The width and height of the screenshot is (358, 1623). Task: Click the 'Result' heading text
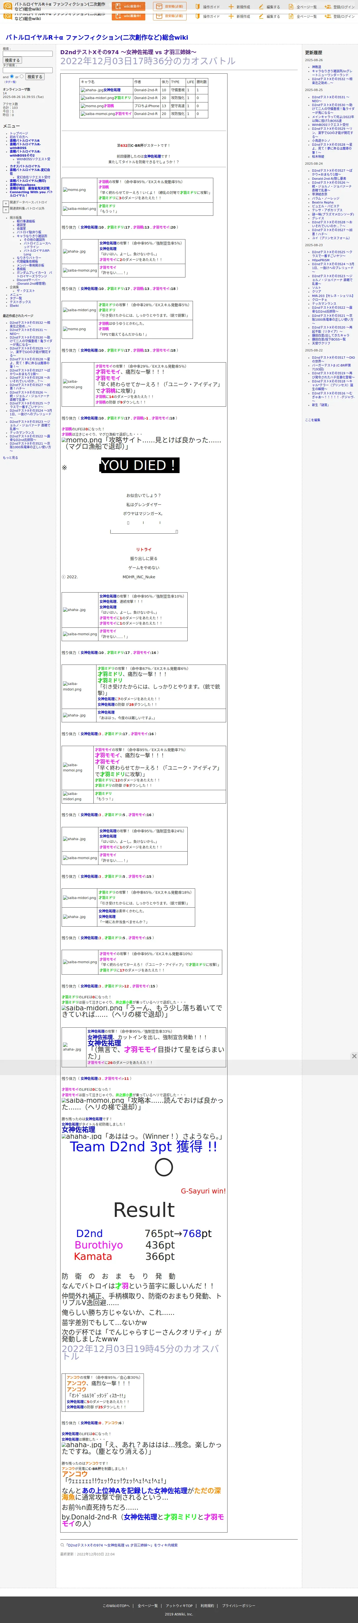coord(144,1210)
